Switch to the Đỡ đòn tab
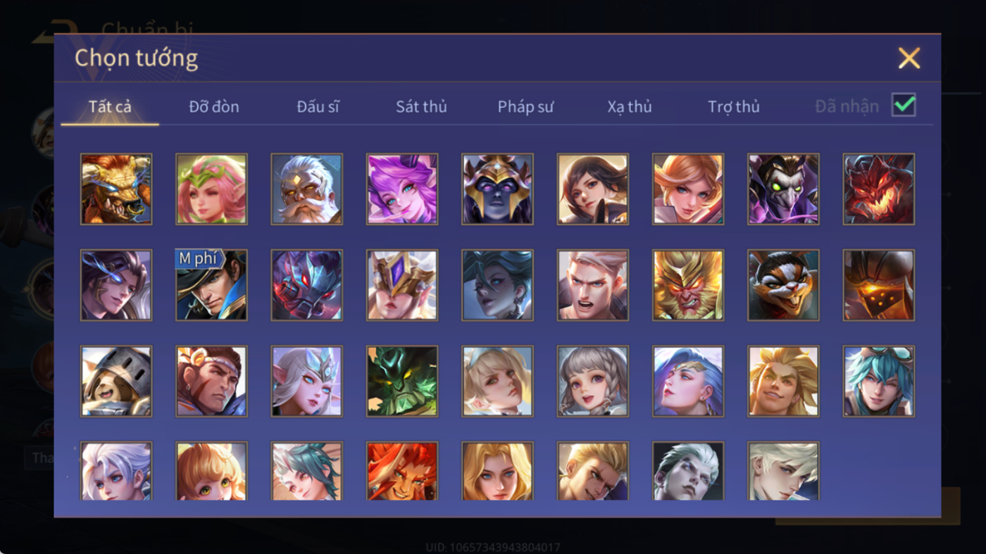Screen dimensions: 986x554 214,107
